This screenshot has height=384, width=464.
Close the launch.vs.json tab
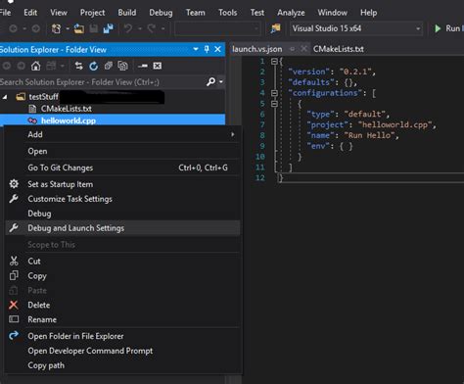tap(303, 49)
